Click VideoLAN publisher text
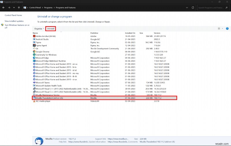The image size is (231, 146). pyautogui.click(x=95, y=101)
